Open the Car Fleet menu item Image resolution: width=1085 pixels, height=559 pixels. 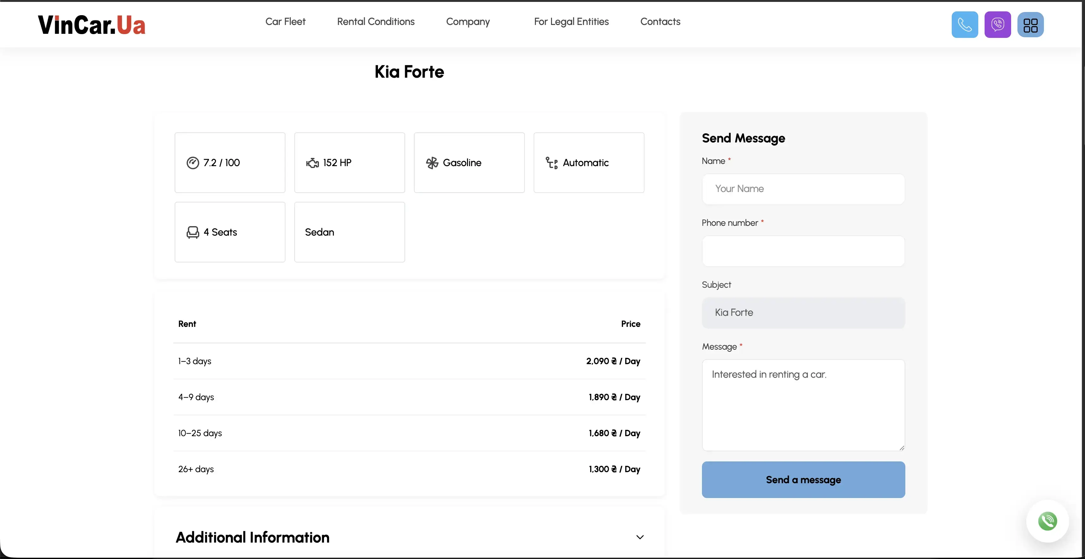point(285,21)
